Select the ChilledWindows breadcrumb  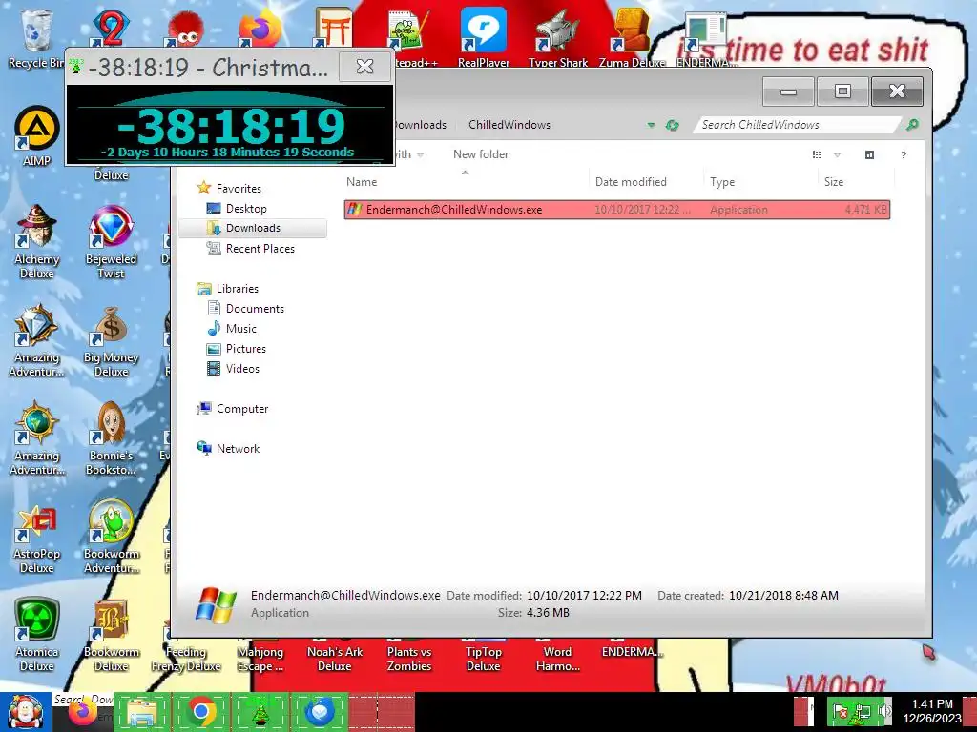[509, 125]
